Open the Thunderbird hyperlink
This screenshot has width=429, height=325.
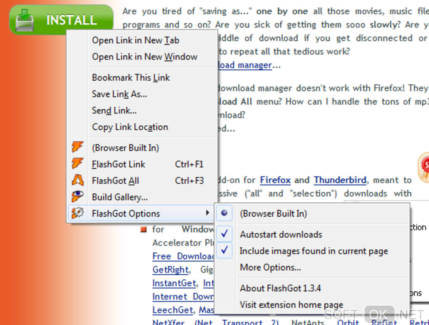(340, 180)
